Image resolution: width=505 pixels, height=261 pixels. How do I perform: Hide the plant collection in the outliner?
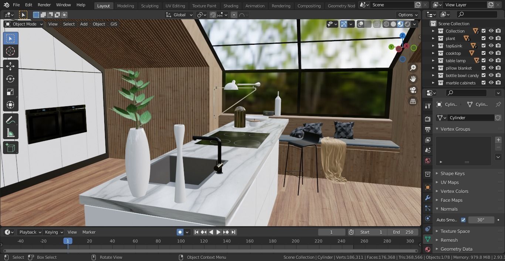(491, 38)
